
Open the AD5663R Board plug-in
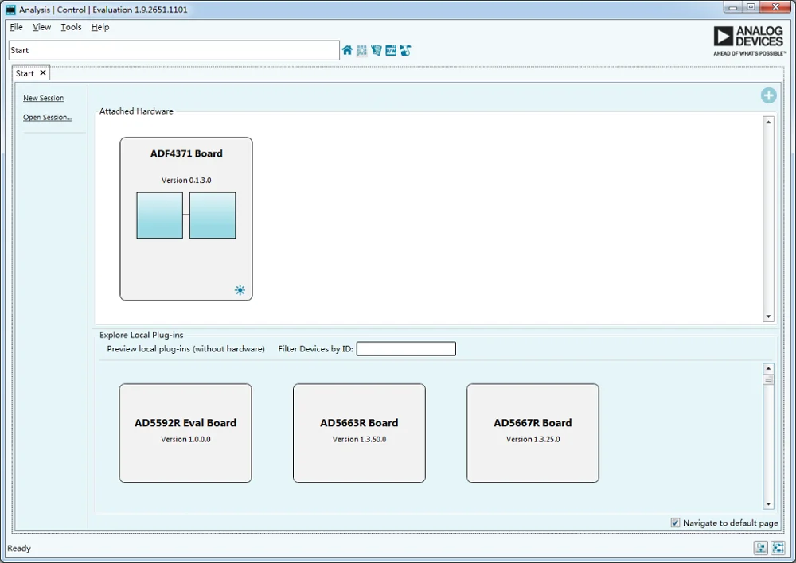point(360,433)
